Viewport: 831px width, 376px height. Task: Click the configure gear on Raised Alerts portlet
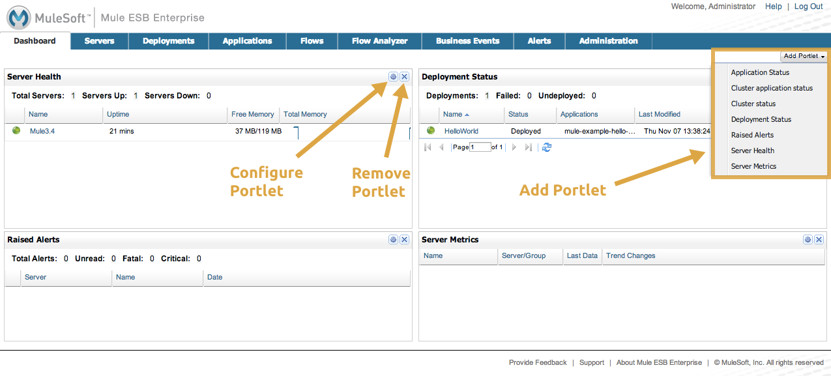coord(393,239)
